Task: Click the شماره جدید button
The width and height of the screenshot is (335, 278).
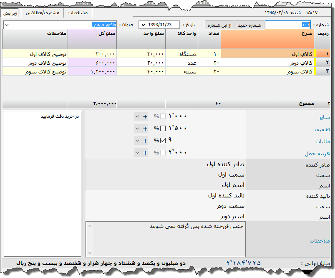Action: coord(249,25)
